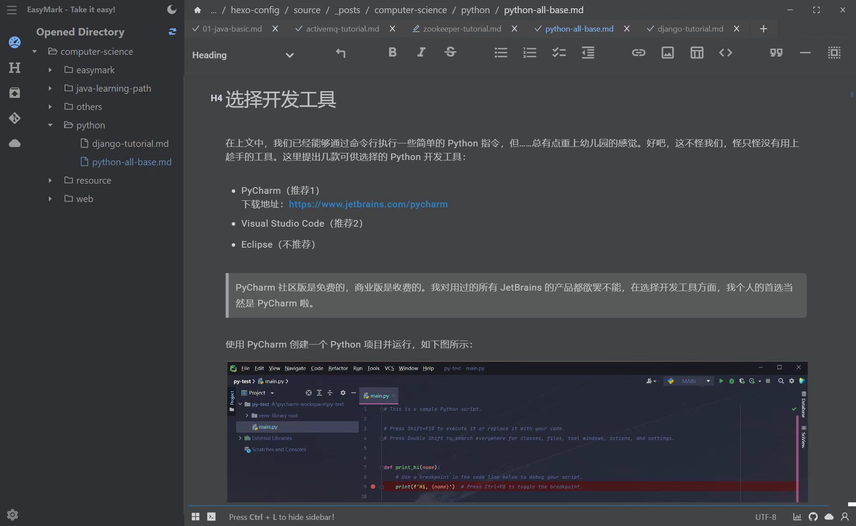Switch to python-all-base.md tab
Viewport: 856px width, 526px height.
click(579, 28)
